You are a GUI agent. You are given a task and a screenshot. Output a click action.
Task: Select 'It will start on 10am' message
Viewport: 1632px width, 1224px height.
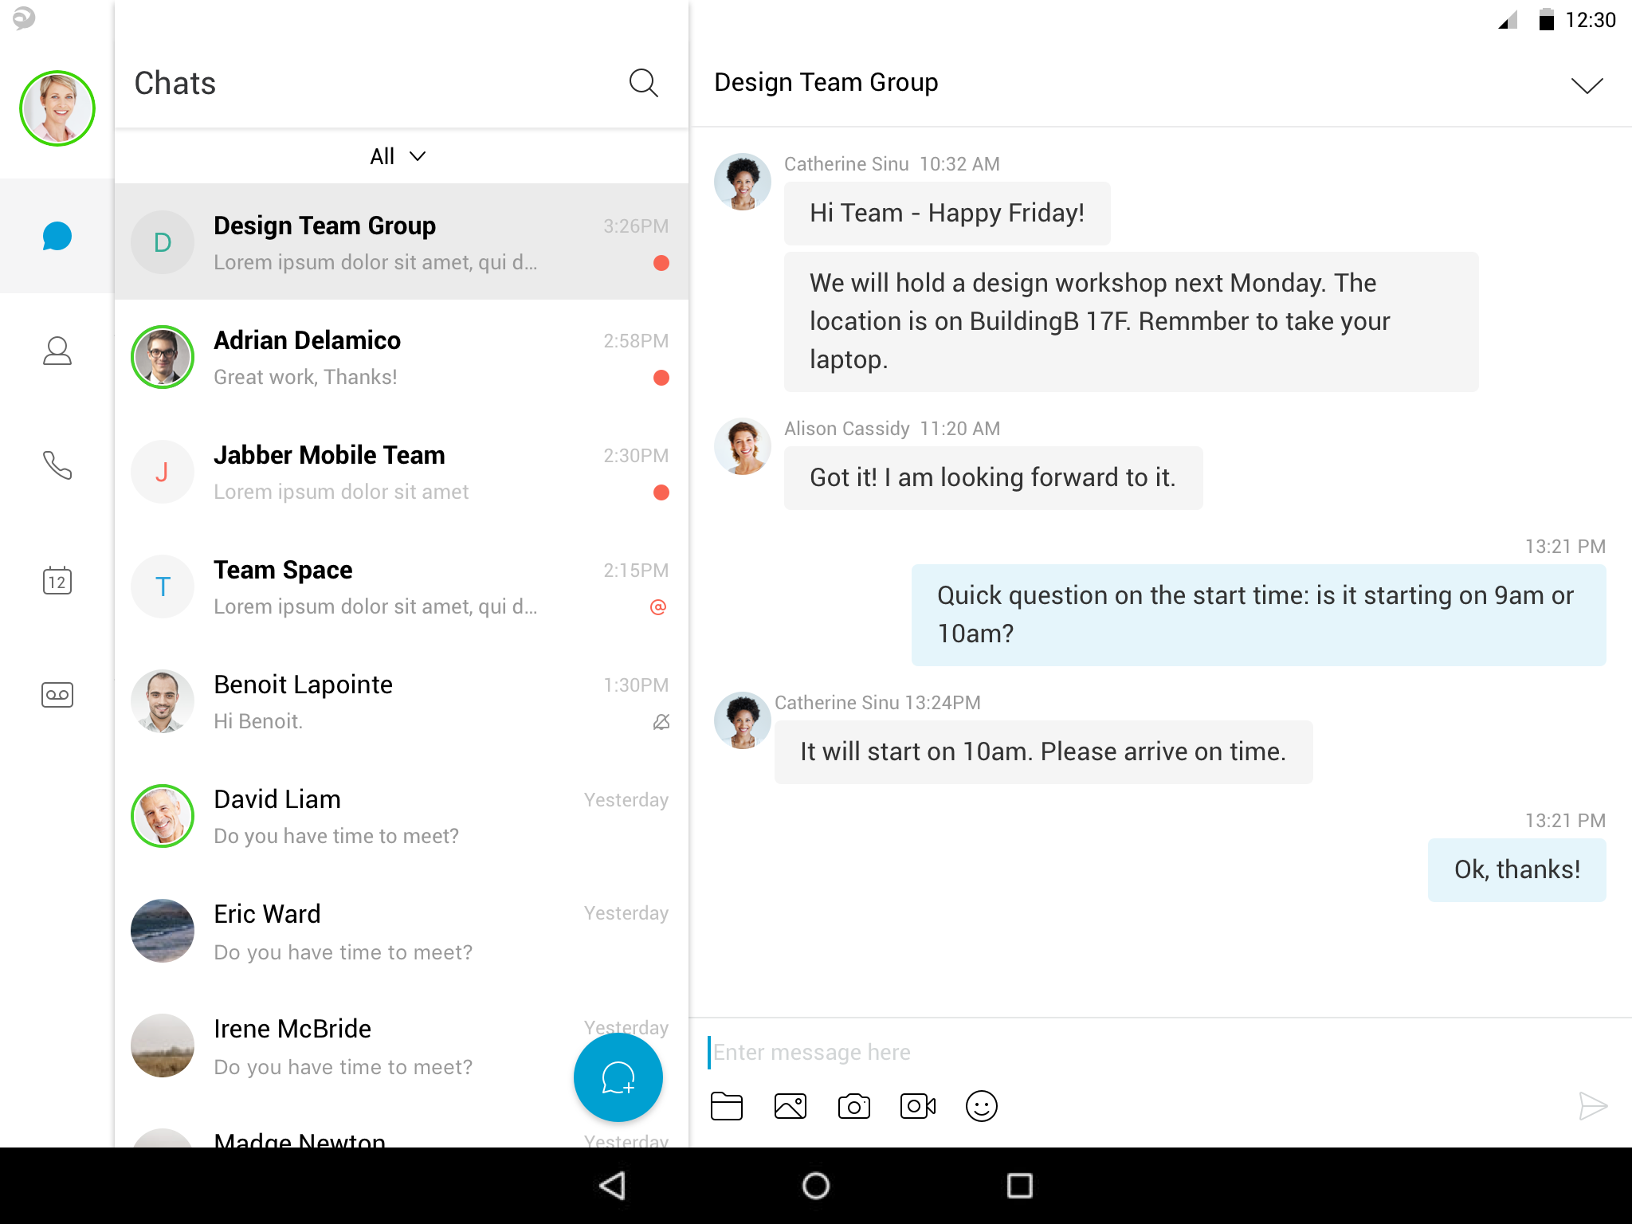coord(1043,752)
